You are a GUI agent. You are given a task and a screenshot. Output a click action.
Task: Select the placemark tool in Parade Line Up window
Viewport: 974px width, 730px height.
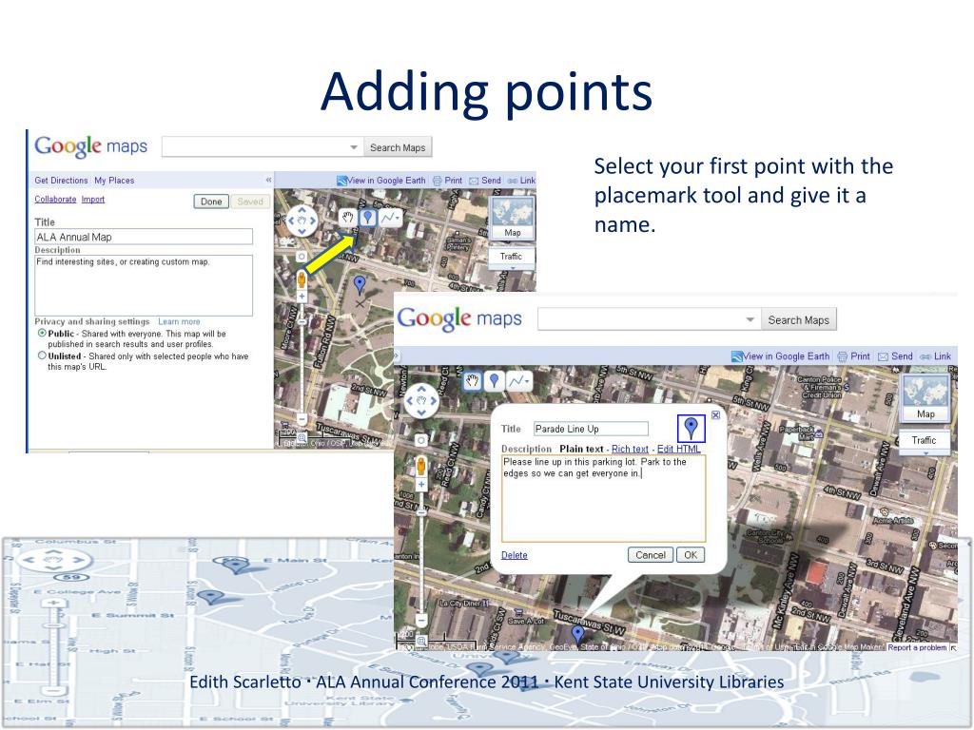click(494, 380)
